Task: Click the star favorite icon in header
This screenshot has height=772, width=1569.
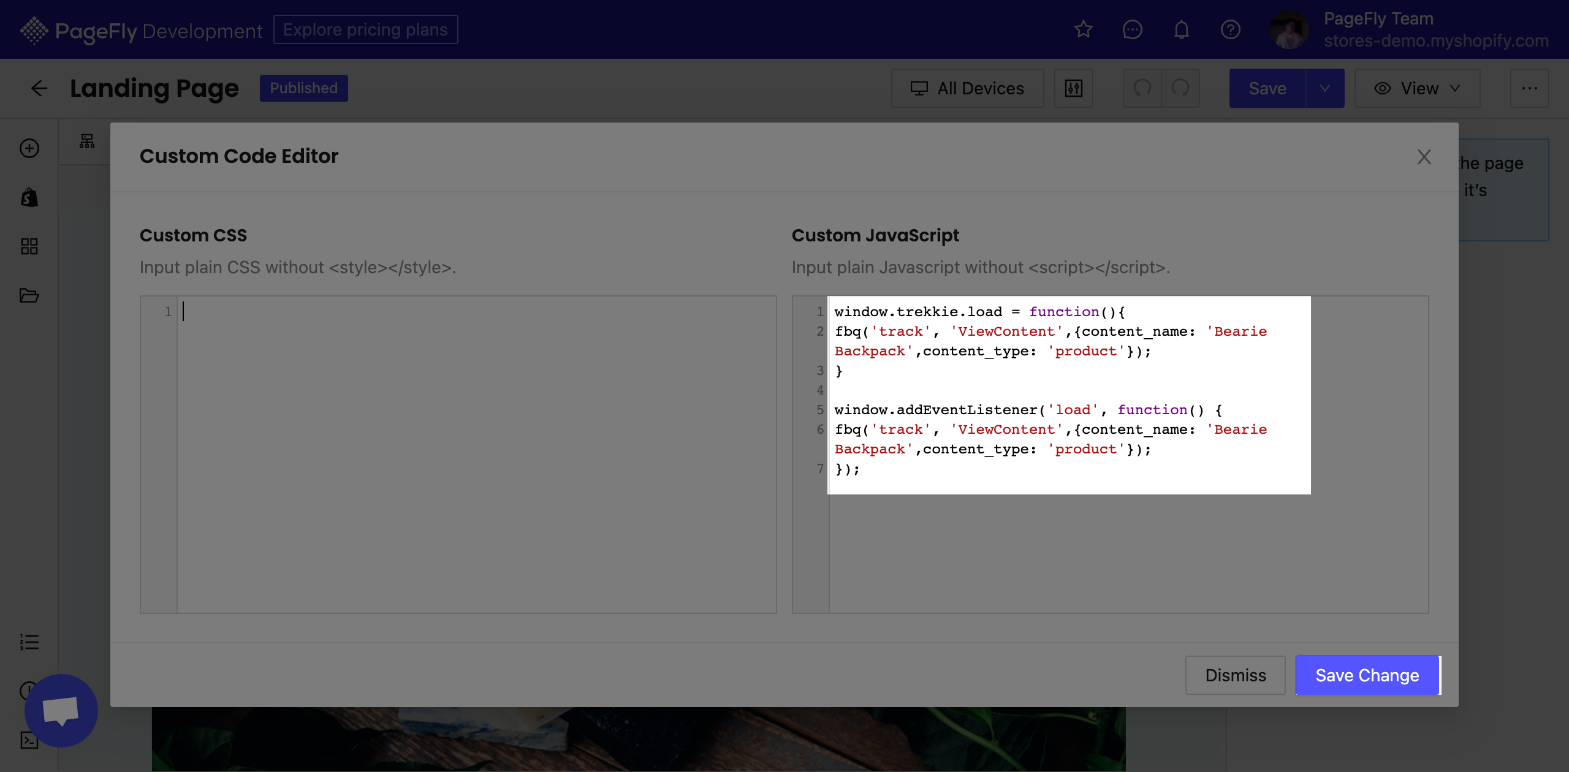Action: [x=1083, y=29]
